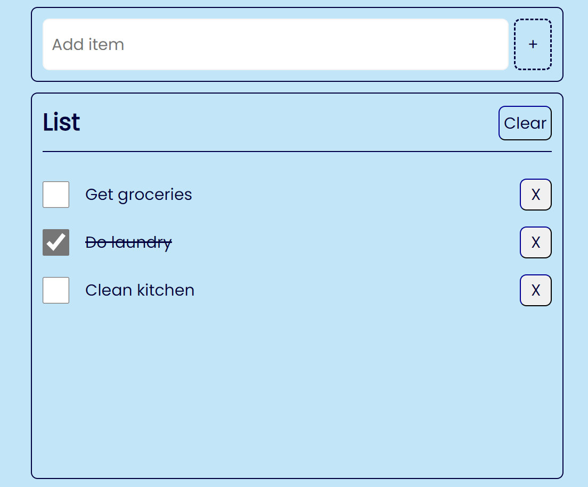Click empty list area below Clean kitchen
Screen dimensions: 588x487
pyautogui.click(x=297, y=388)
